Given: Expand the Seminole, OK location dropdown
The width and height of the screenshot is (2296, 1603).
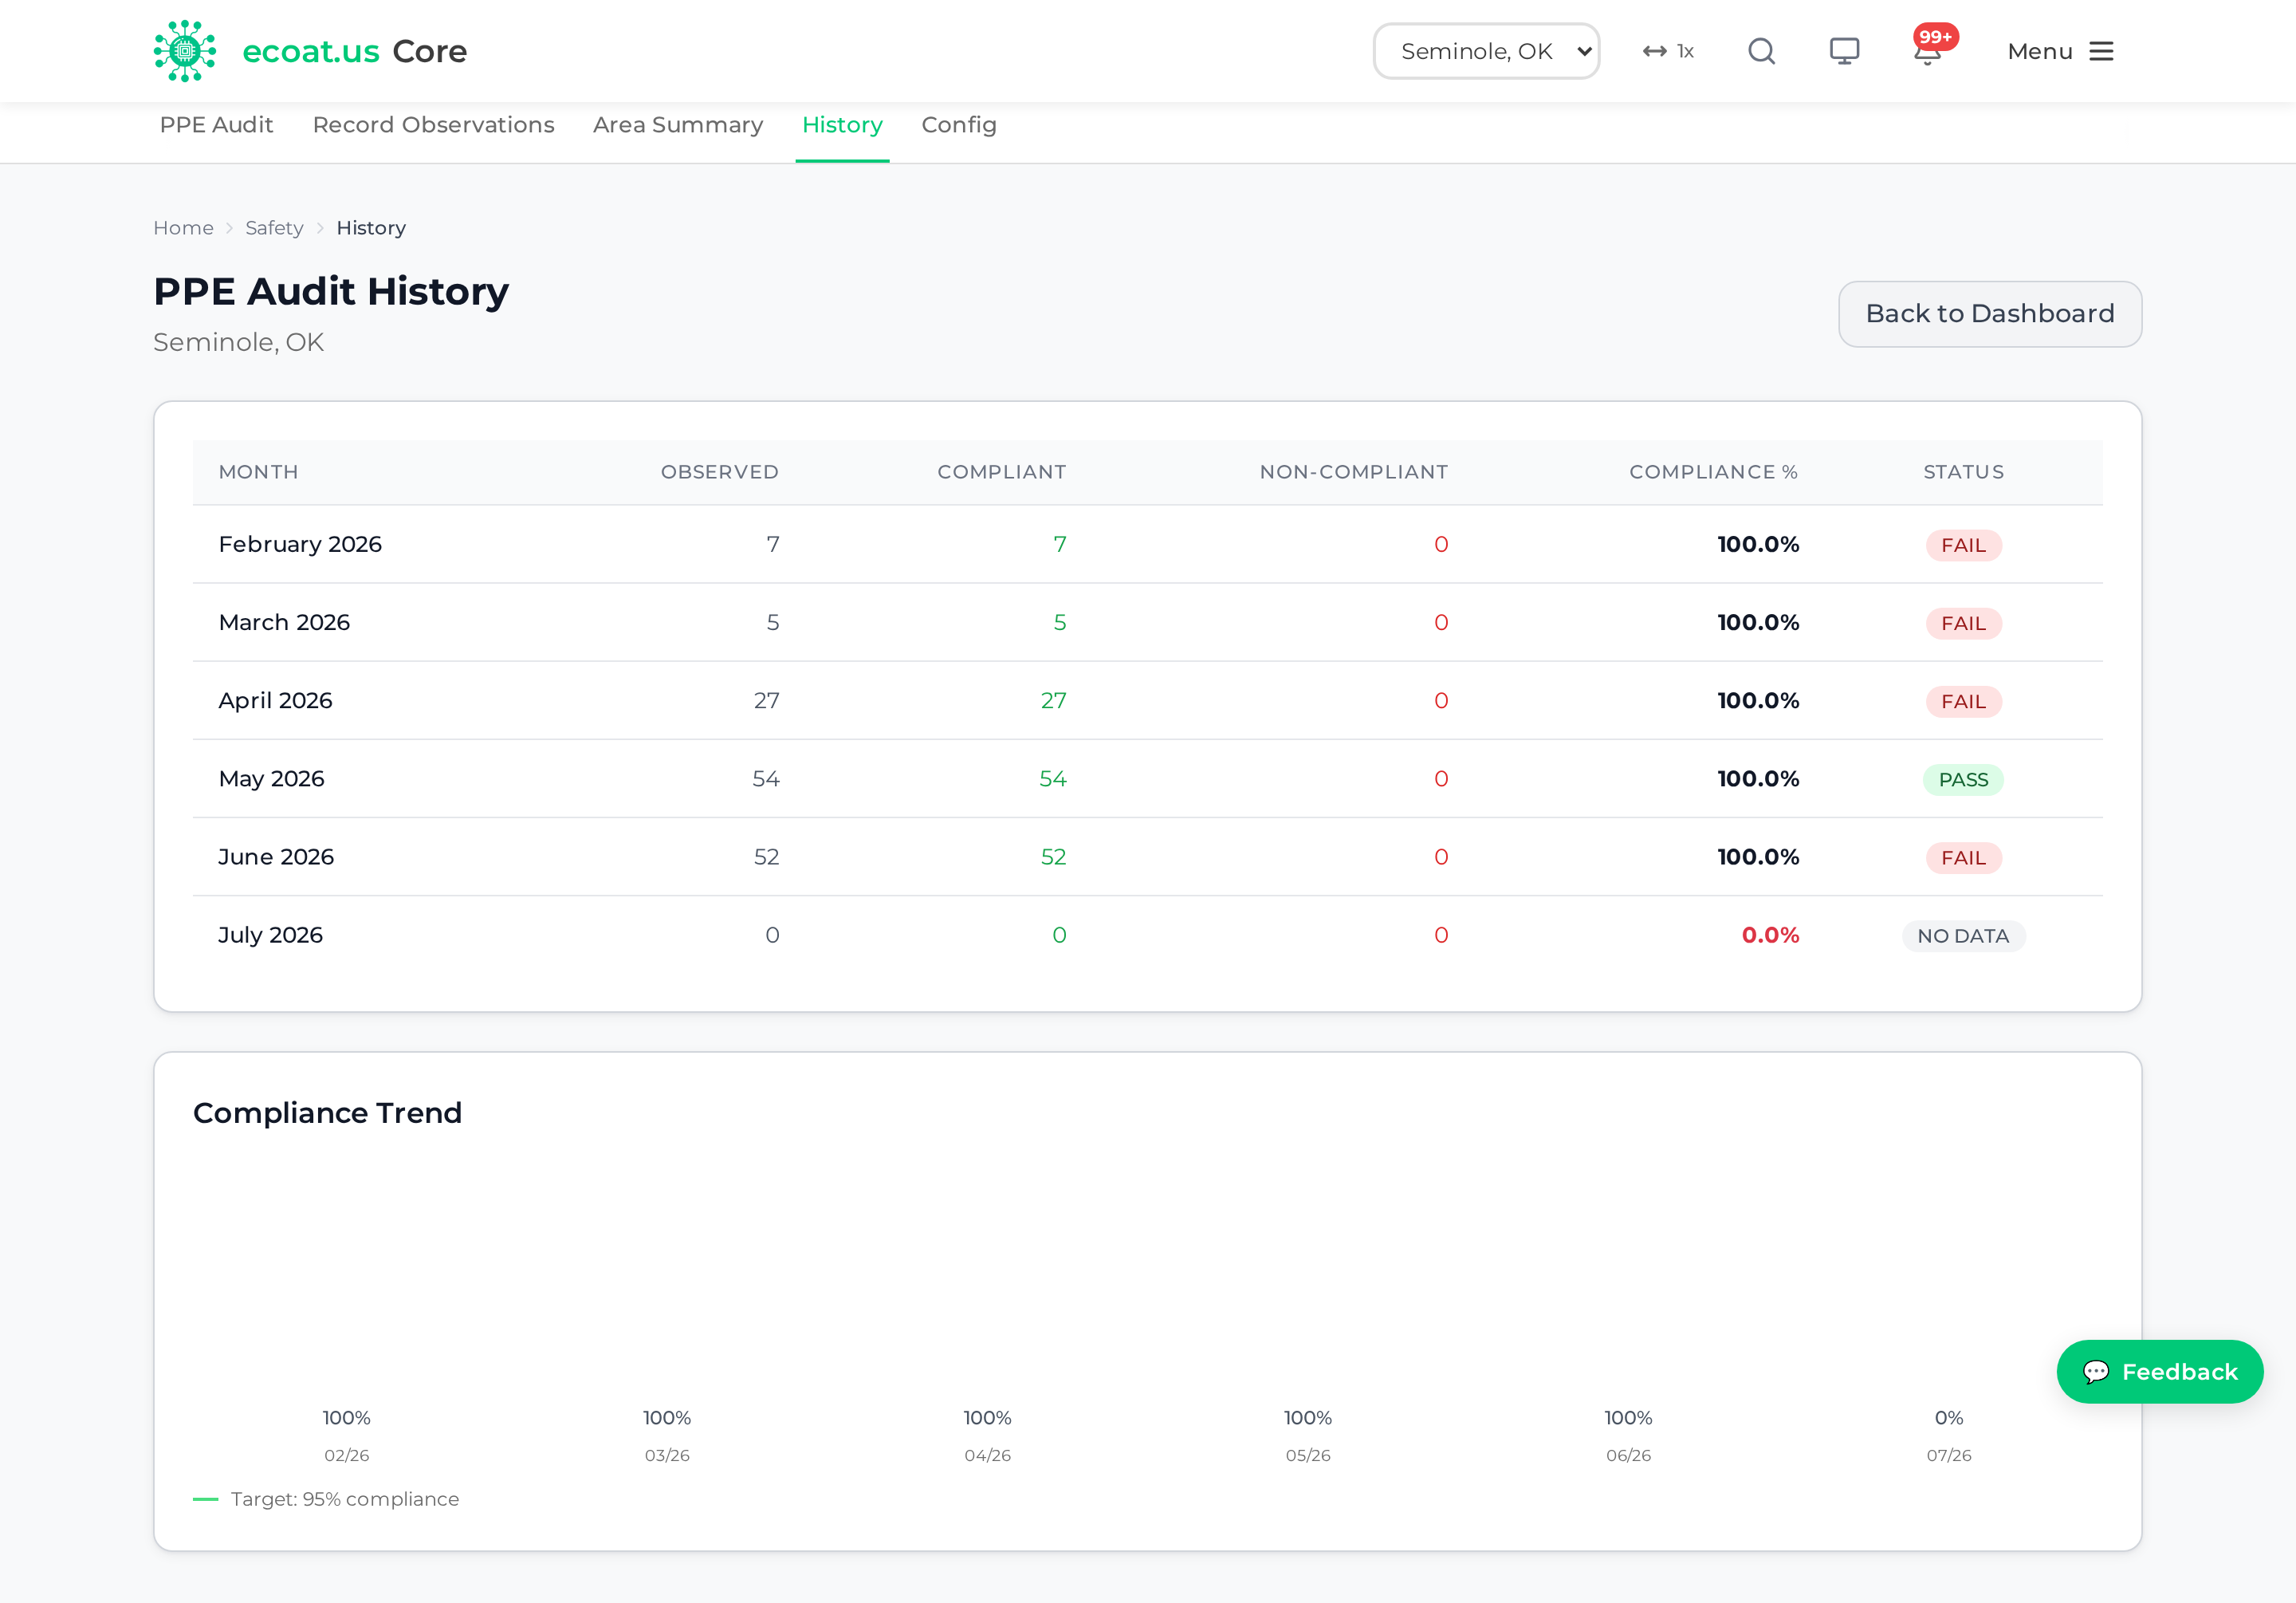Looking at the screenshot, I should 1486,51.
